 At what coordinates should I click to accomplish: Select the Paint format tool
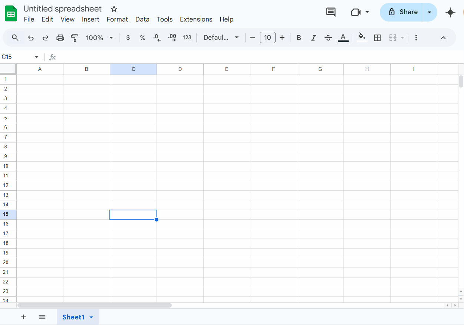coord(75,38)
